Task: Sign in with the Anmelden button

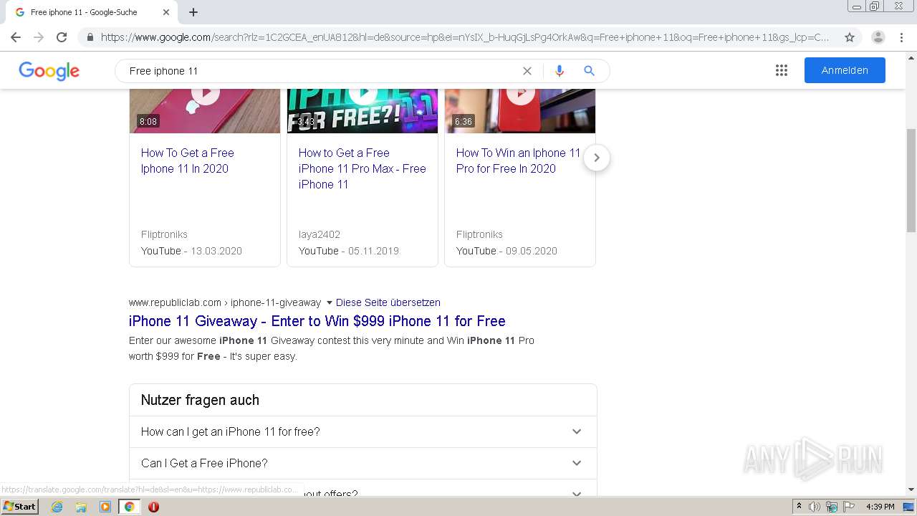Action: [845, 70]
